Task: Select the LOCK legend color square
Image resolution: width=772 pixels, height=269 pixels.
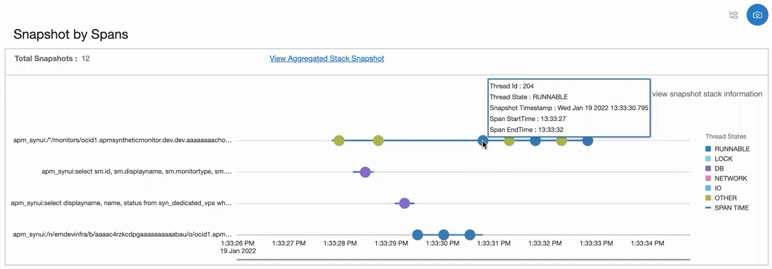Action: [x=707, y=159]
